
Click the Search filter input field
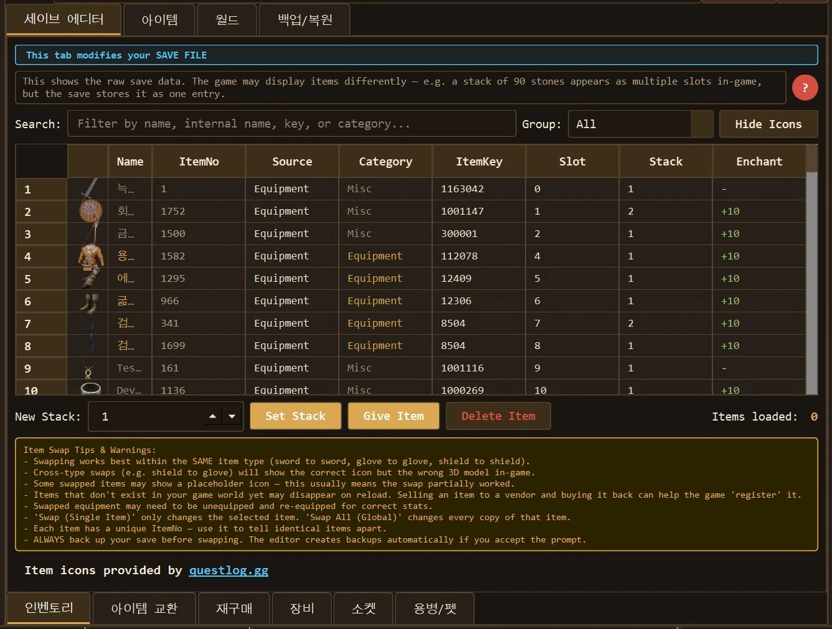click(291, 124)
